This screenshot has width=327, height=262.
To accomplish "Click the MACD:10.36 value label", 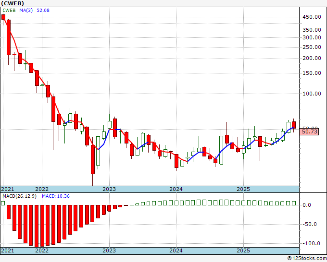I will (56, 196).
